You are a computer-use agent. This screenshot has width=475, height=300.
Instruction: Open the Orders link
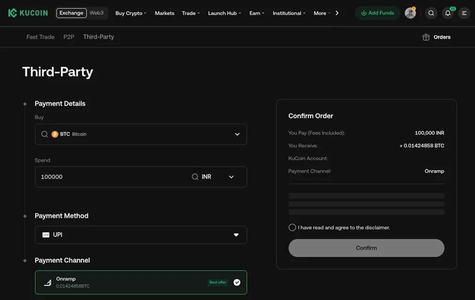point(442,37)
